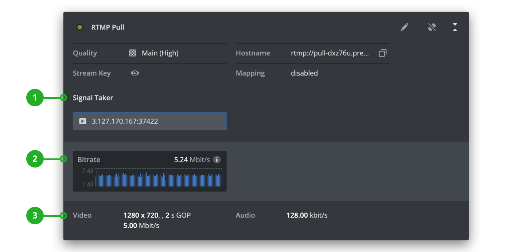Image resolution: width=514 pixels, height=252 pixels.
Task: Expand details via marker 1 at Signal Taker
Action: tap(35, 98)
